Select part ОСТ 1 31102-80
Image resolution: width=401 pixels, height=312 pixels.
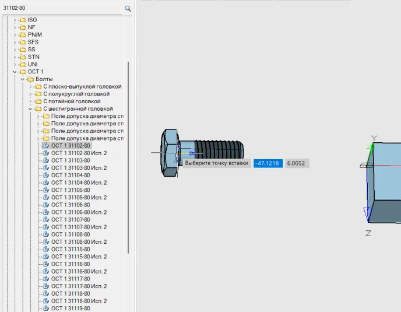coord(70,146)
